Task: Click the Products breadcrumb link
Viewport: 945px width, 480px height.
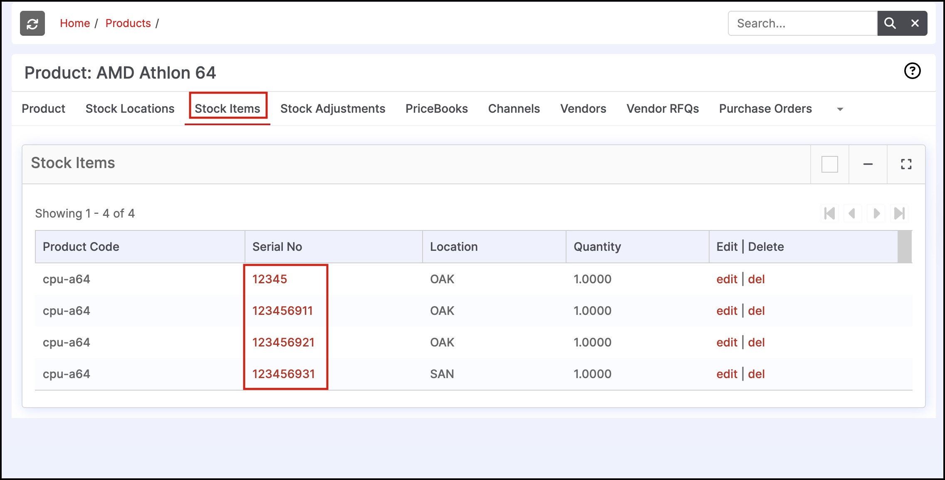Action: point(128,23)
